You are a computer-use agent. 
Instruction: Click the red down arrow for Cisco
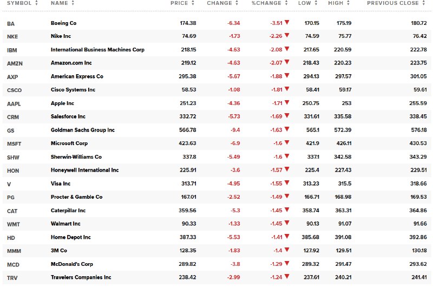(x=287, y=89)
